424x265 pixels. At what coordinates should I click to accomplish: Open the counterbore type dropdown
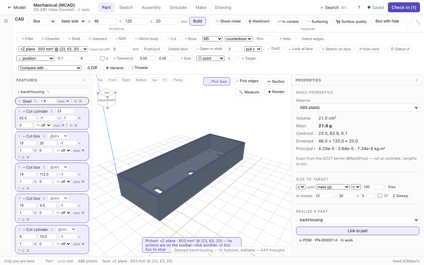pos(238,39)
